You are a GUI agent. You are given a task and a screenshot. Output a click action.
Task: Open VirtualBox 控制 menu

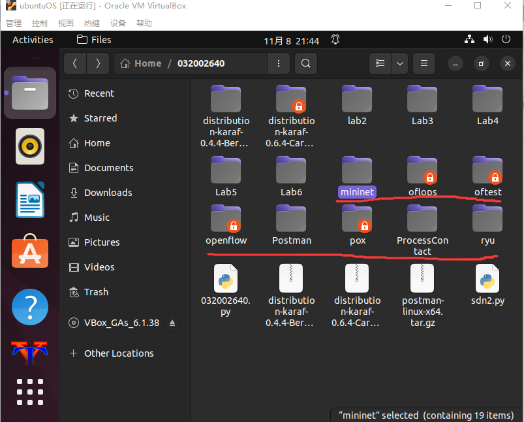click(x=40, y=23)
